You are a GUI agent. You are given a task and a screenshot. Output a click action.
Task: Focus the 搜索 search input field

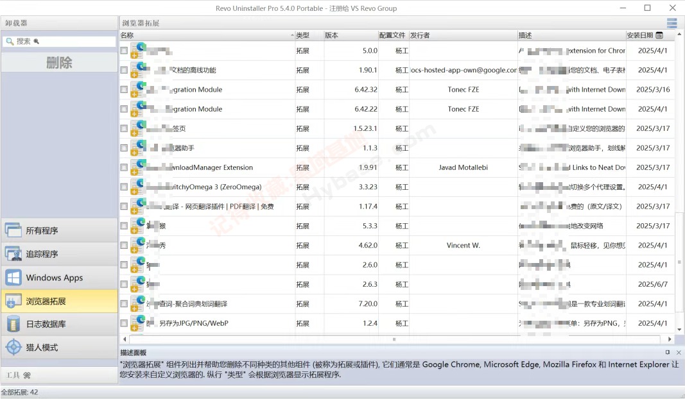click(59, 42)
